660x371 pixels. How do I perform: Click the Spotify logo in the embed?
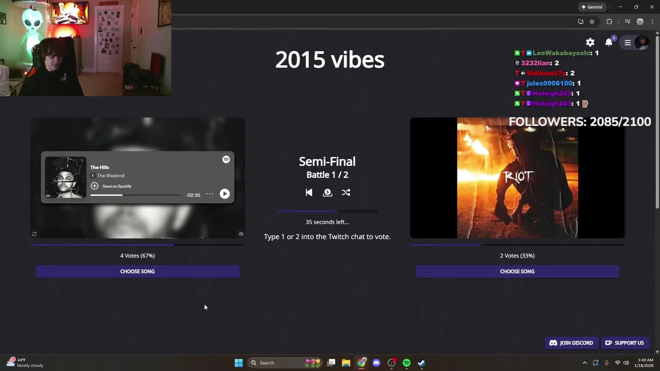coord(226,160)
